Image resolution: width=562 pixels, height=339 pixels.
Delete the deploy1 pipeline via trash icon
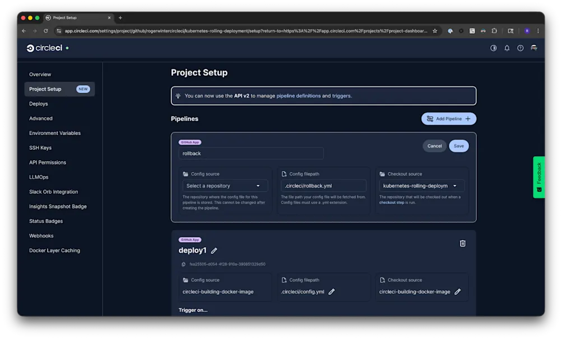(x=463, y=243)
